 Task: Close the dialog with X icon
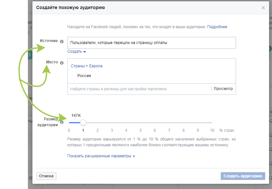[x=263, y=8]
